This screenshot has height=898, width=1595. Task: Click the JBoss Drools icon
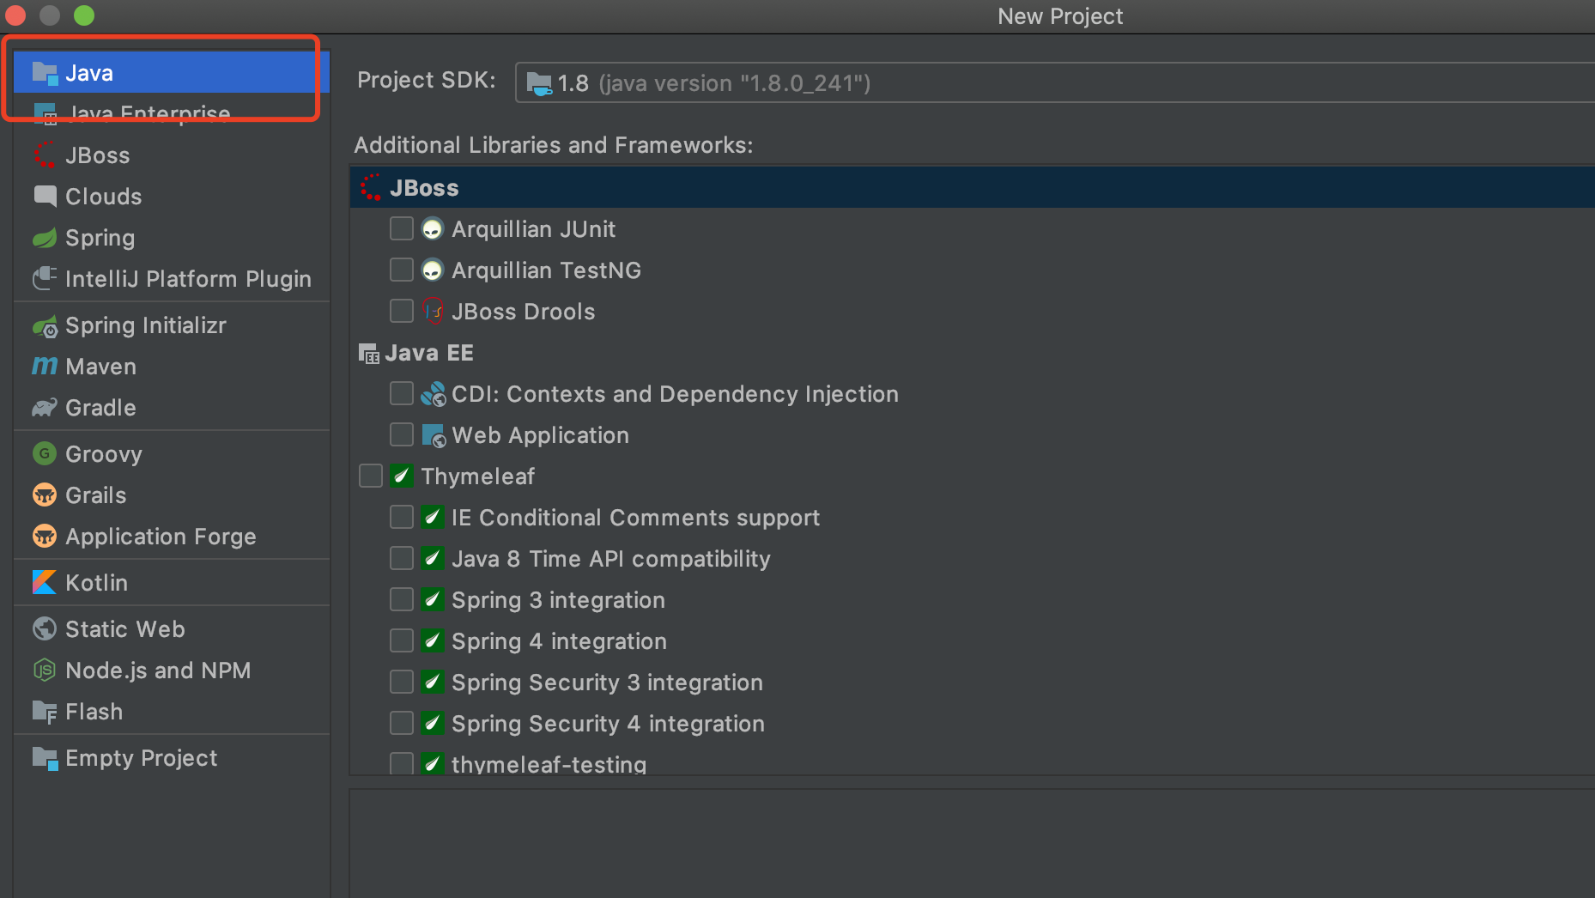pos(433,312)
